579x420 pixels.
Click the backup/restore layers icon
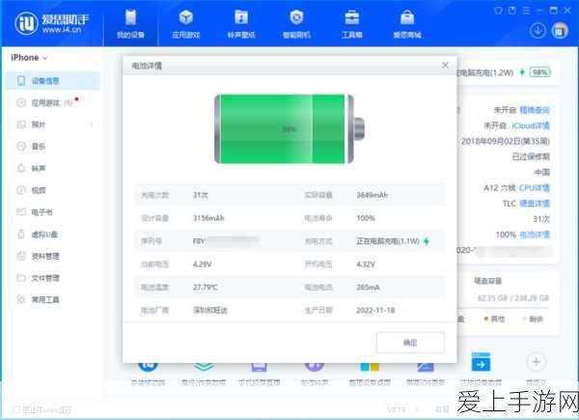(x=204, y=366)
